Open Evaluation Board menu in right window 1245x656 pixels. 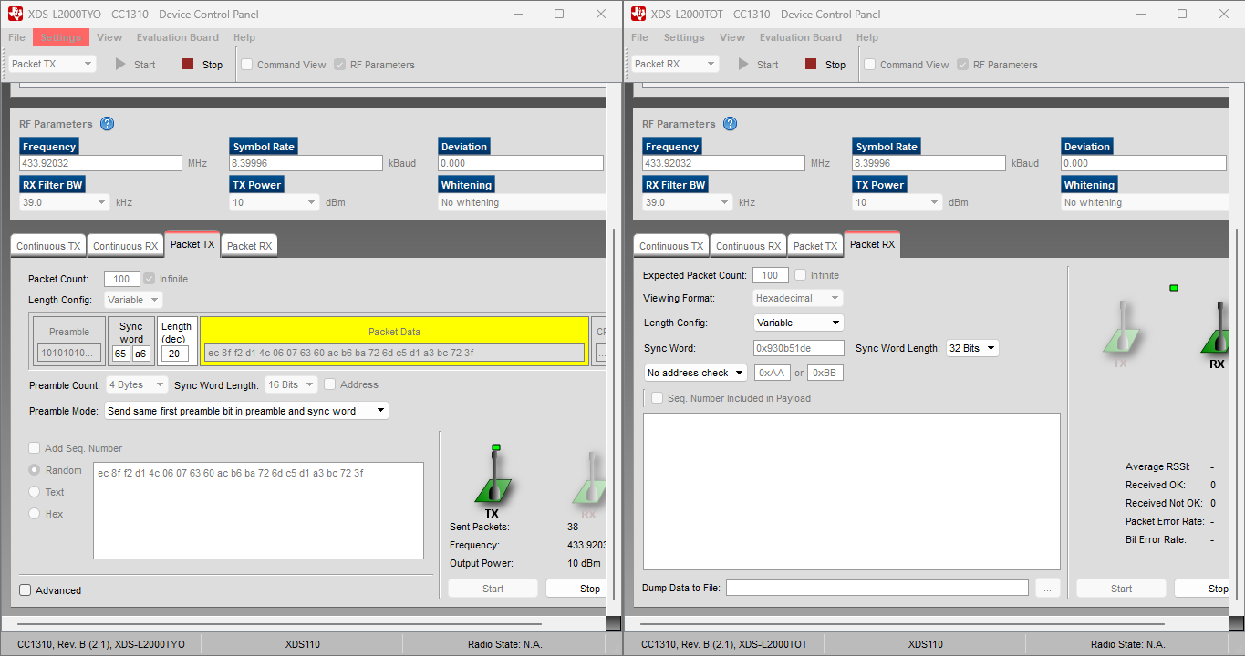pos(801,37)
